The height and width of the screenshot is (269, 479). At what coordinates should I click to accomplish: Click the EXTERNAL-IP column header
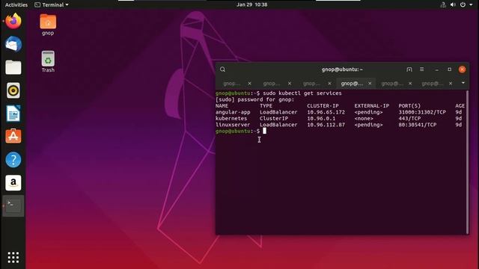click(x=372, y=106)
